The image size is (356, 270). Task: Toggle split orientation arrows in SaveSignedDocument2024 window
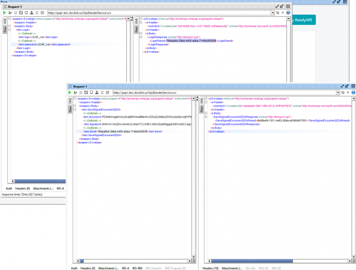point(197,99)
